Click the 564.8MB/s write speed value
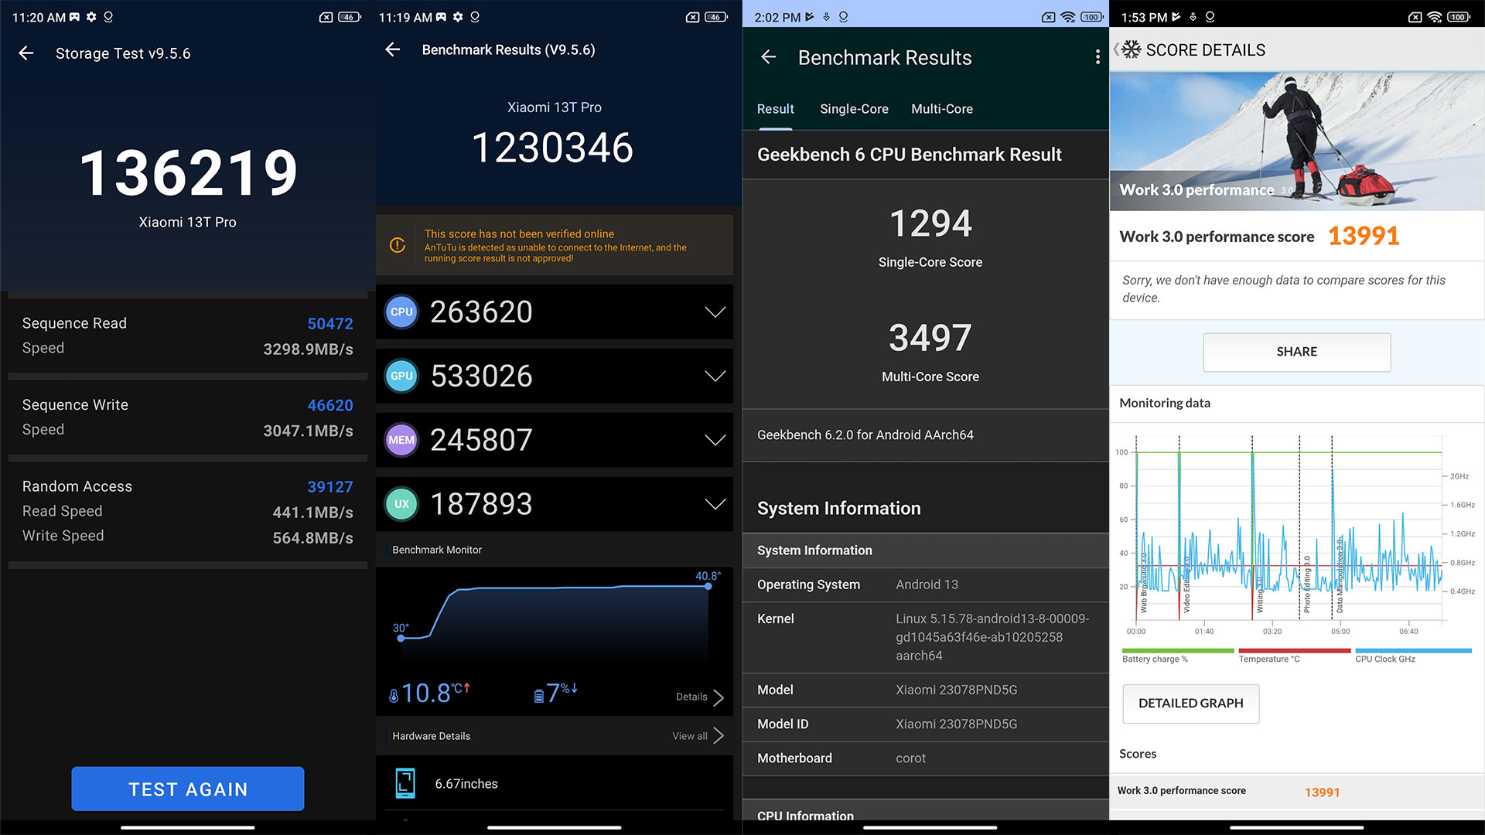 pyautogui.click(x=312, y=538)
